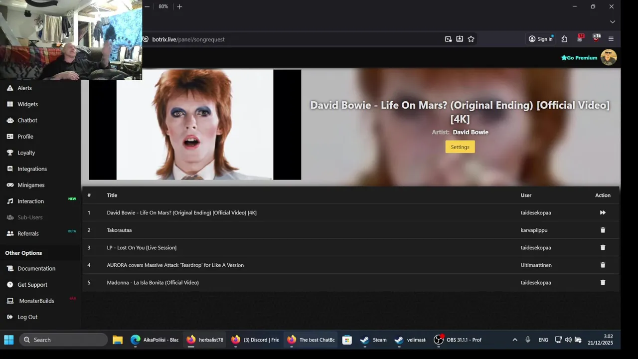The width and height of the screenshot is (638, 359).
Task: Open Steam from the taskbar
Action: 374,340
